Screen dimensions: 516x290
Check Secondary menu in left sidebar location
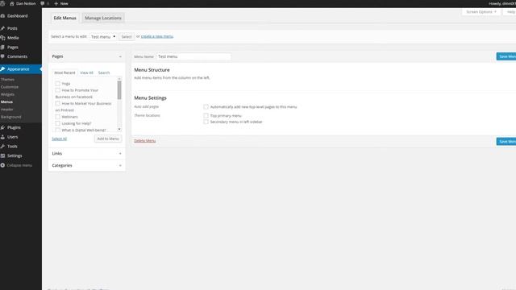click(206, 122)
